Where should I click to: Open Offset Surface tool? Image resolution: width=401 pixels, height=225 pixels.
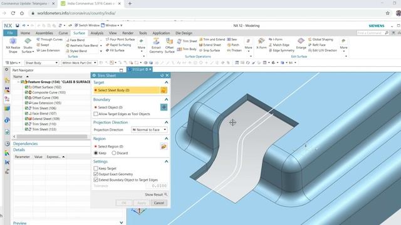point(169,46)
